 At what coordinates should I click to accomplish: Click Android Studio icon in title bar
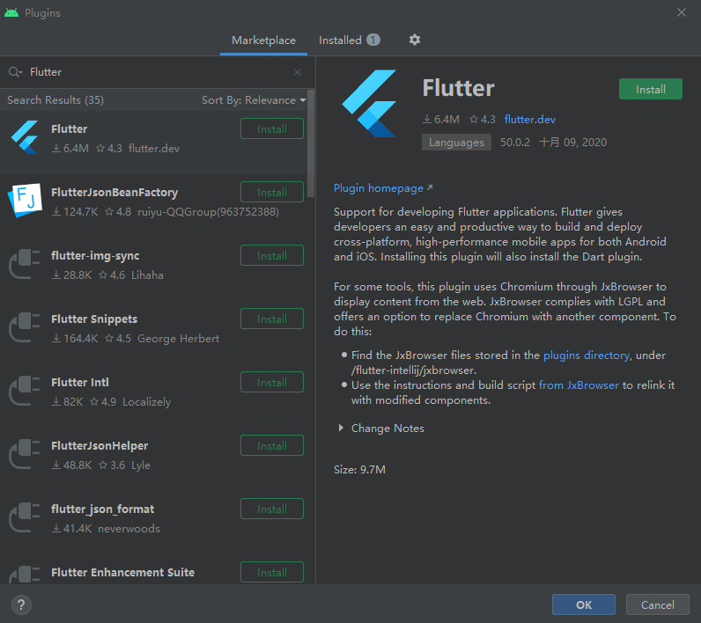11,13
